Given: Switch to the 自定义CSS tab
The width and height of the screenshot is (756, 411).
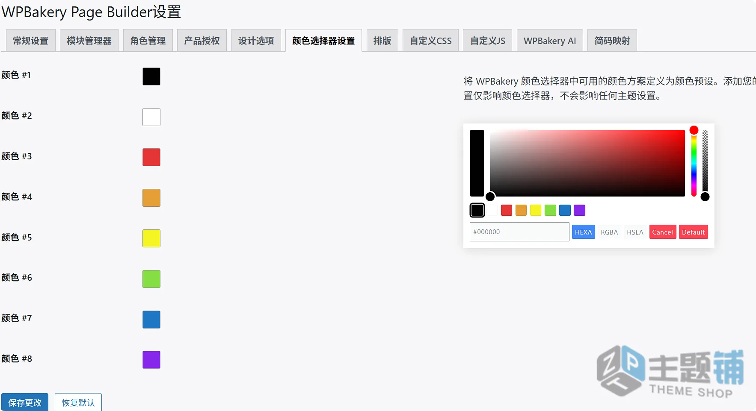Looking at the screenshot, I should (x=431, y=41).
